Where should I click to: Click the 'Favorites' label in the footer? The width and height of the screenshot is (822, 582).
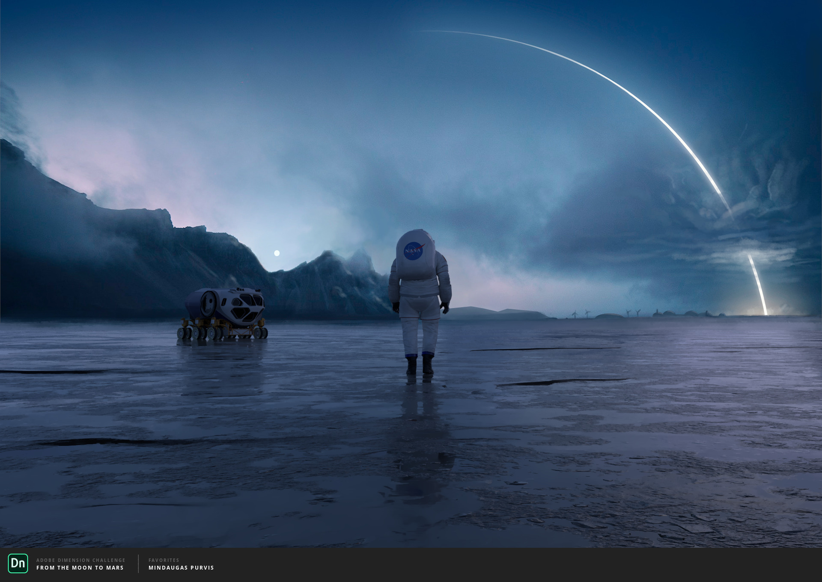click(164, 560)
